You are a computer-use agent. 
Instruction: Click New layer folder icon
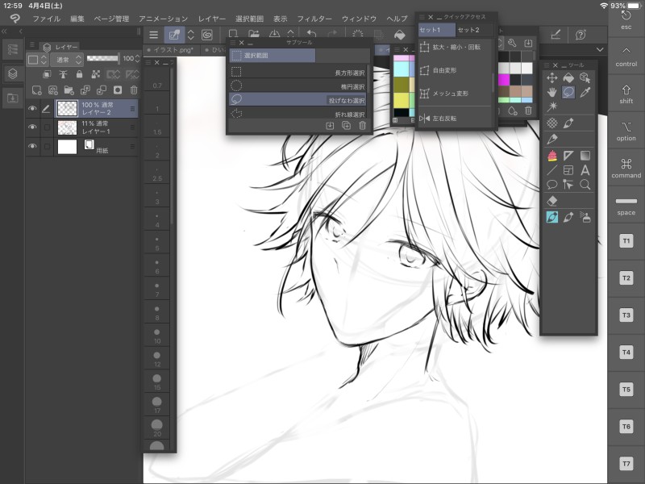(x=69, y=90)
